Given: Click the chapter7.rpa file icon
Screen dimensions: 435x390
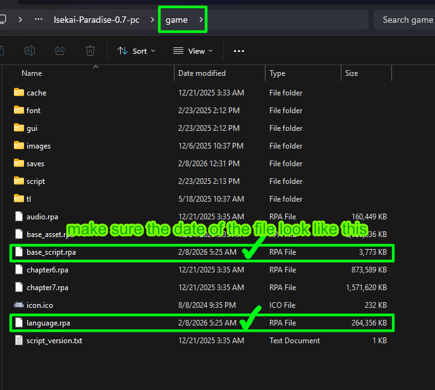Looking at the screenshot, I should point(19,288).
